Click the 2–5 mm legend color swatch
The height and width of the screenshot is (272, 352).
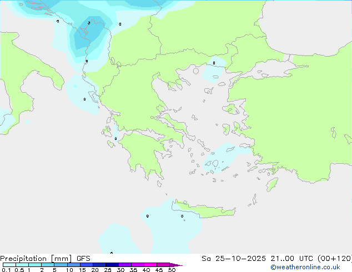(x=48, y=265)
